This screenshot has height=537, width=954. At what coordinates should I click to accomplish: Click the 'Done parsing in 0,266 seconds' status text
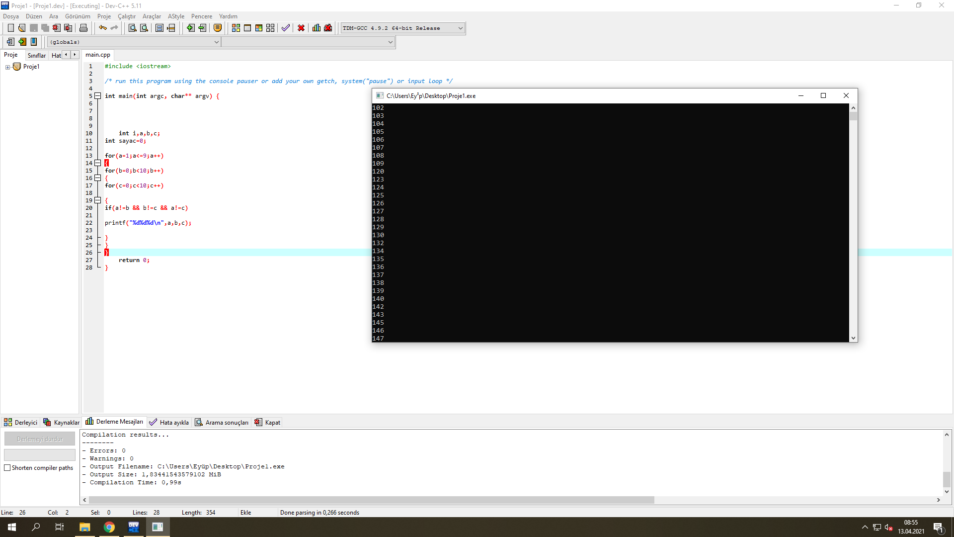click(319, 513)
